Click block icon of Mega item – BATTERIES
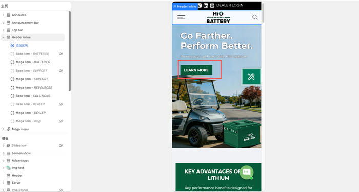This screenshot has width=359, height=192. 12,62
